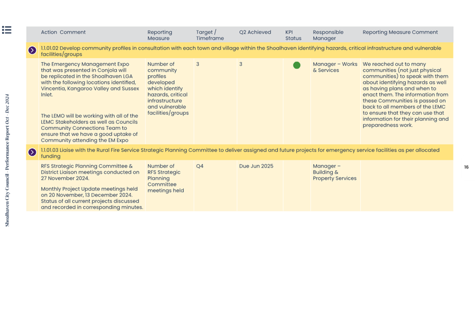Click the Emergency Management Expo comment paragraph

coord(88,80)
